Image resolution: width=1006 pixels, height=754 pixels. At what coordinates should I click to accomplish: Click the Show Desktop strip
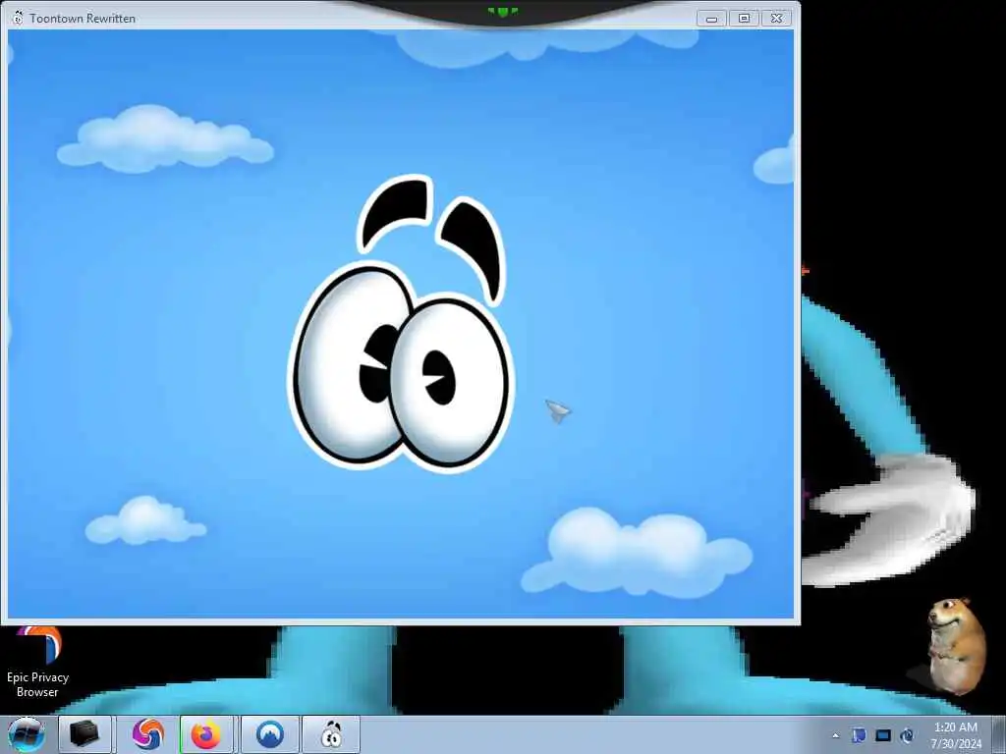pos(999,734)
